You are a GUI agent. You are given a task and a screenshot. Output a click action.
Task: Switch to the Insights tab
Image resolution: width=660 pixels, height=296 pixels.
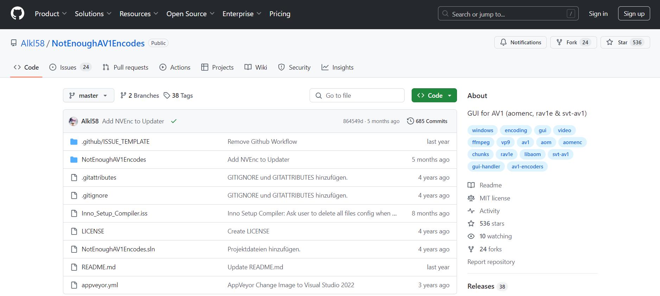pos(337,67)
